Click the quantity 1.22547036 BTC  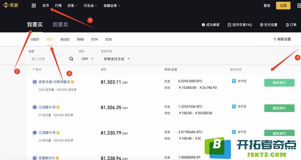tap(190, 106)
